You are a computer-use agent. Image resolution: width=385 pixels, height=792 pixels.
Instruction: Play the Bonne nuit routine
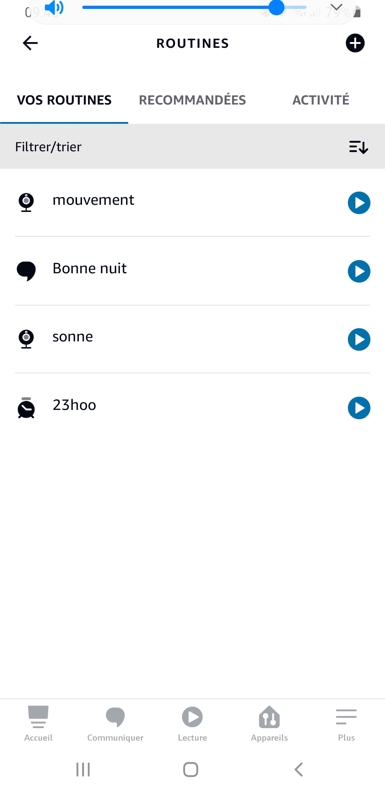[359, 271]
